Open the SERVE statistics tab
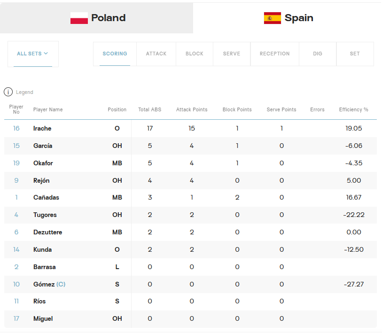 [x=232, y=54]
